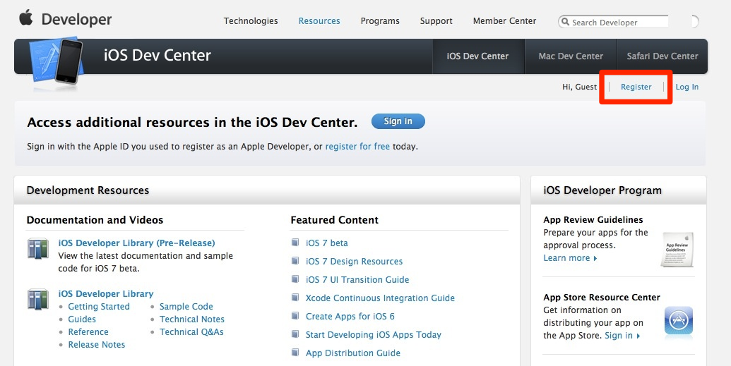Follow the register for free link

coord(357,146)
